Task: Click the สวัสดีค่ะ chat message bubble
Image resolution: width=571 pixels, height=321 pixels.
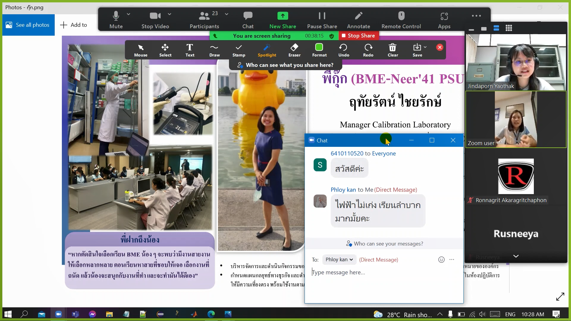Action: [349, 169]
